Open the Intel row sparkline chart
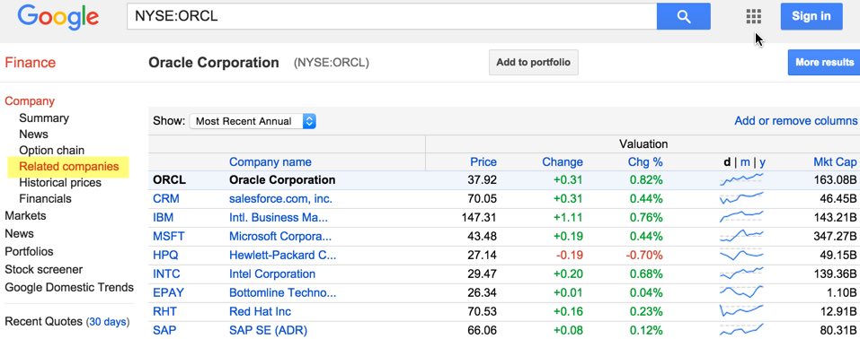This screenshot has height=339, width=860. click(741, 273)
